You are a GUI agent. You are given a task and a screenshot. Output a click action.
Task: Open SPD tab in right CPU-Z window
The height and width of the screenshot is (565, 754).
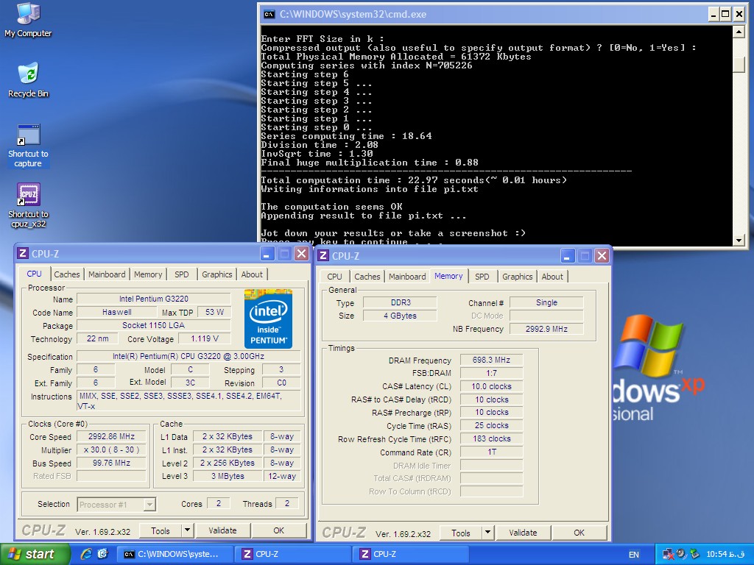click(482, 277)
